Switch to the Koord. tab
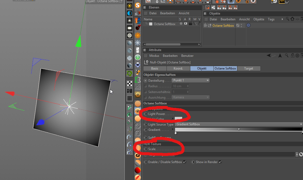 [178, 68]
